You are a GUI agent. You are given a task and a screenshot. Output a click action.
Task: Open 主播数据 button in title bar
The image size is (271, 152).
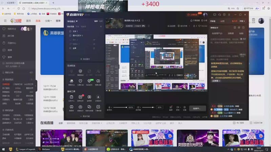click(x=192, y=15)
